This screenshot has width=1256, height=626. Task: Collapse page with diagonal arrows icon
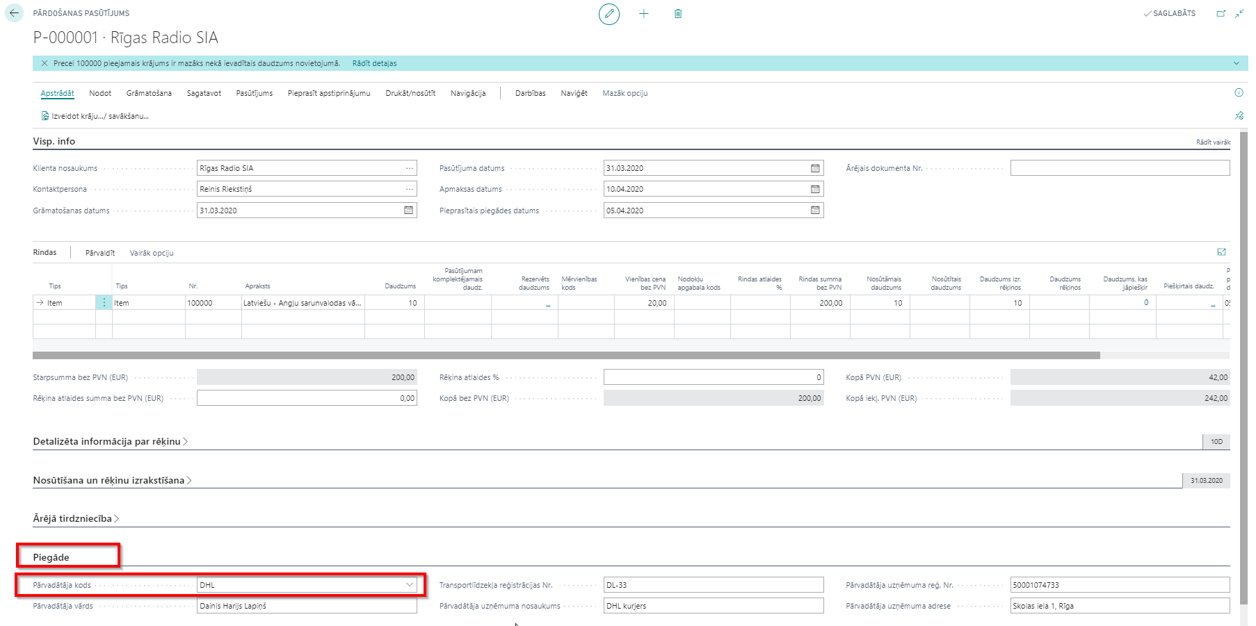point(1239,13)
